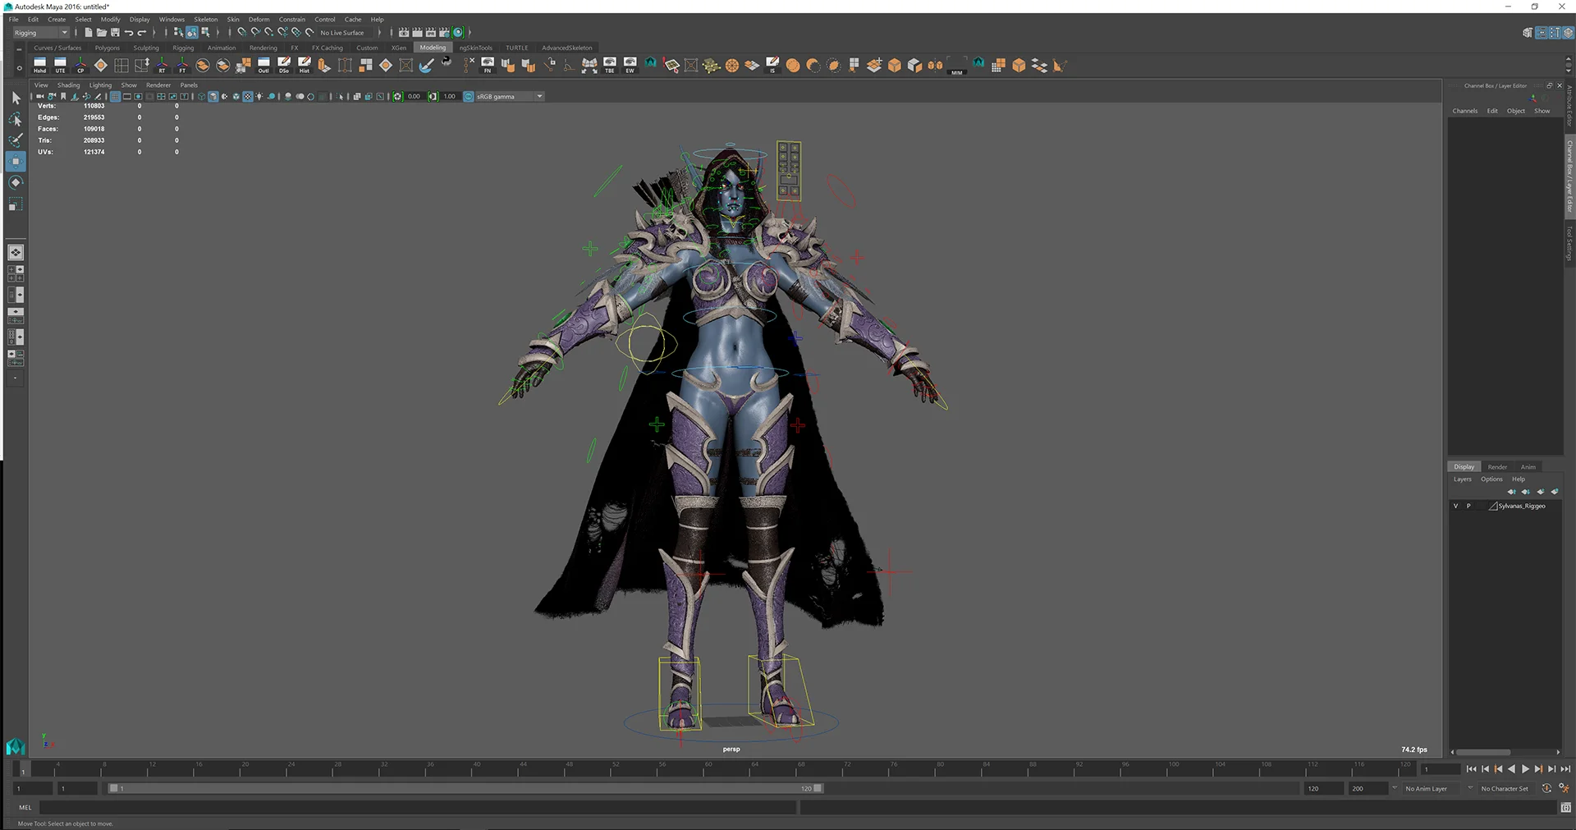Click the TBE shelf icon

point(610,66)
